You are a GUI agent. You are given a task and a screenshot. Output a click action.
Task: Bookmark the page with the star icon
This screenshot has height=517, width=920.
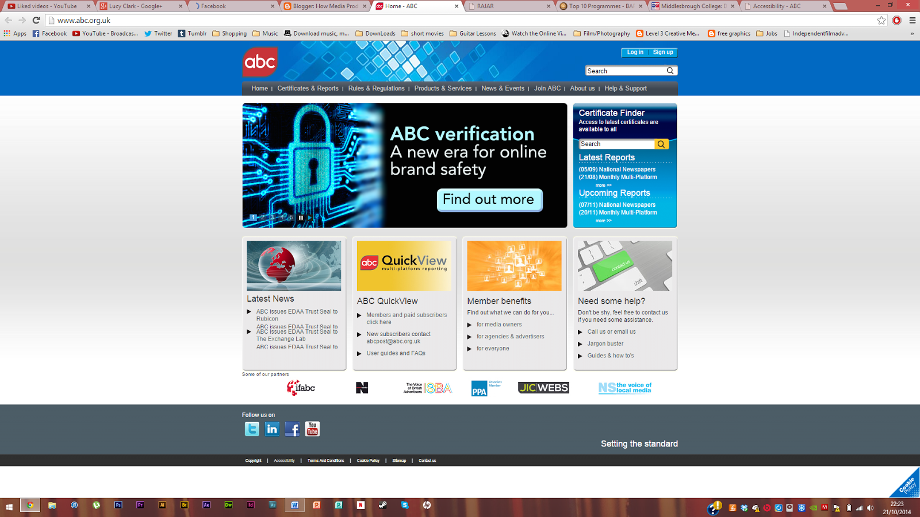pos(881,20)
